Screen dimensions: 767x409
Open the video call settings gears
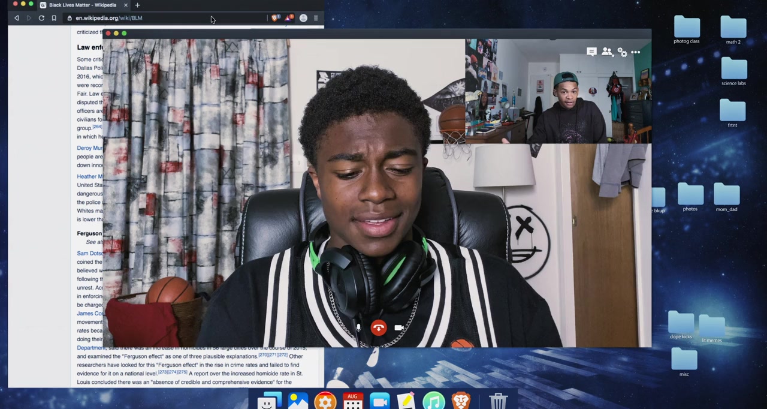point(622,53)
